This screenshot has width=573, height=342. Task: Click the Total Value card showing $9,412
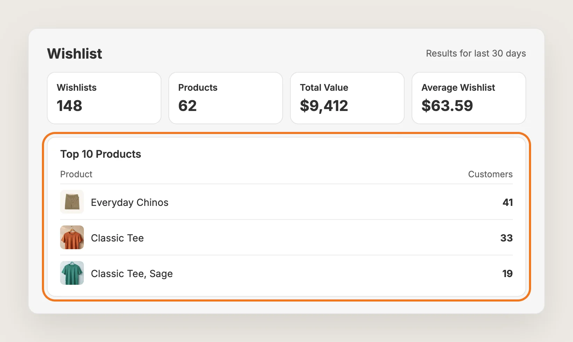pyautogui.click(x=347, y=98)
